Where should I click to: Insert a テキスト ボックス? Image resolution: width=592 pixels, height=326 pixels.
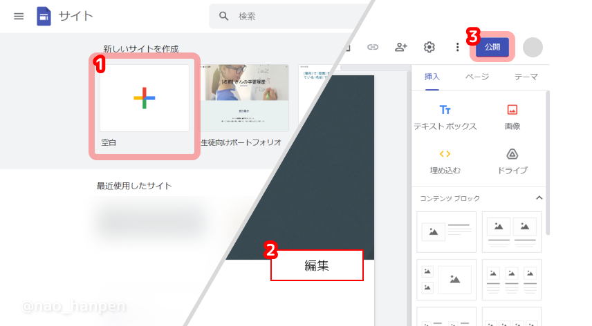point(445,117)
